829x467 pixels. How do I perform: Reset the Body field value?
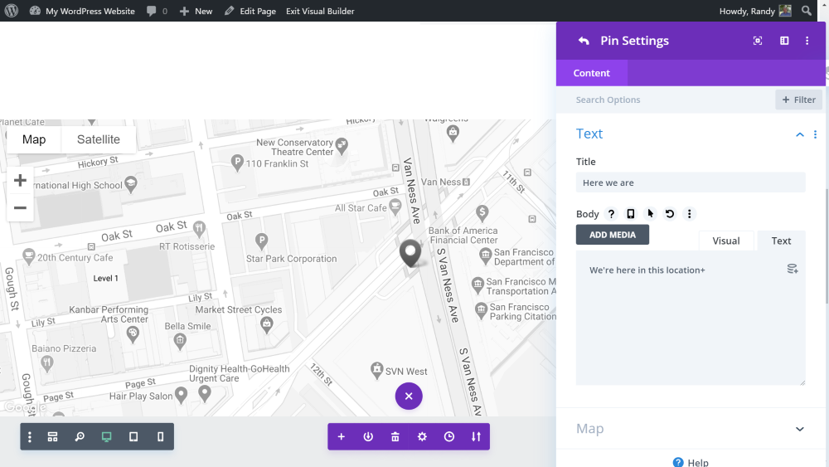pyautogui.click(x=670, y=214)
